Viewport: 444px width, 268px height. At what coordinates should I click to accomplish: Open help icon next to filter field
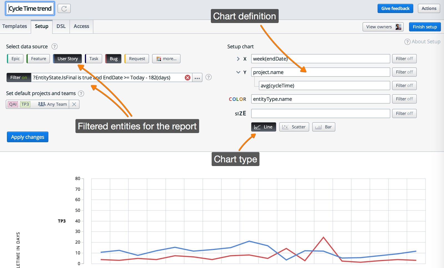[209, 77]
